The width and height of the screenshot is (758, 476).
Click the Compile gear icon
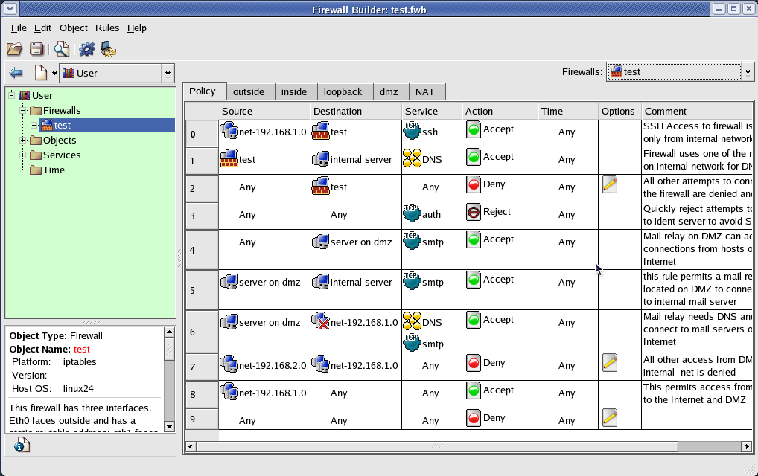point(87,49)
